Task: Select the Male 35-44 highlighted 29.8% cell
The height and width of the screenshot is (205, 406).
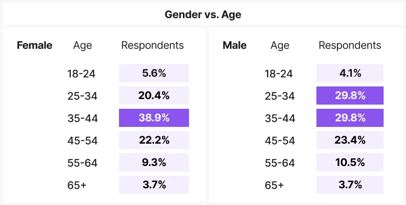Action: [350, 118]
